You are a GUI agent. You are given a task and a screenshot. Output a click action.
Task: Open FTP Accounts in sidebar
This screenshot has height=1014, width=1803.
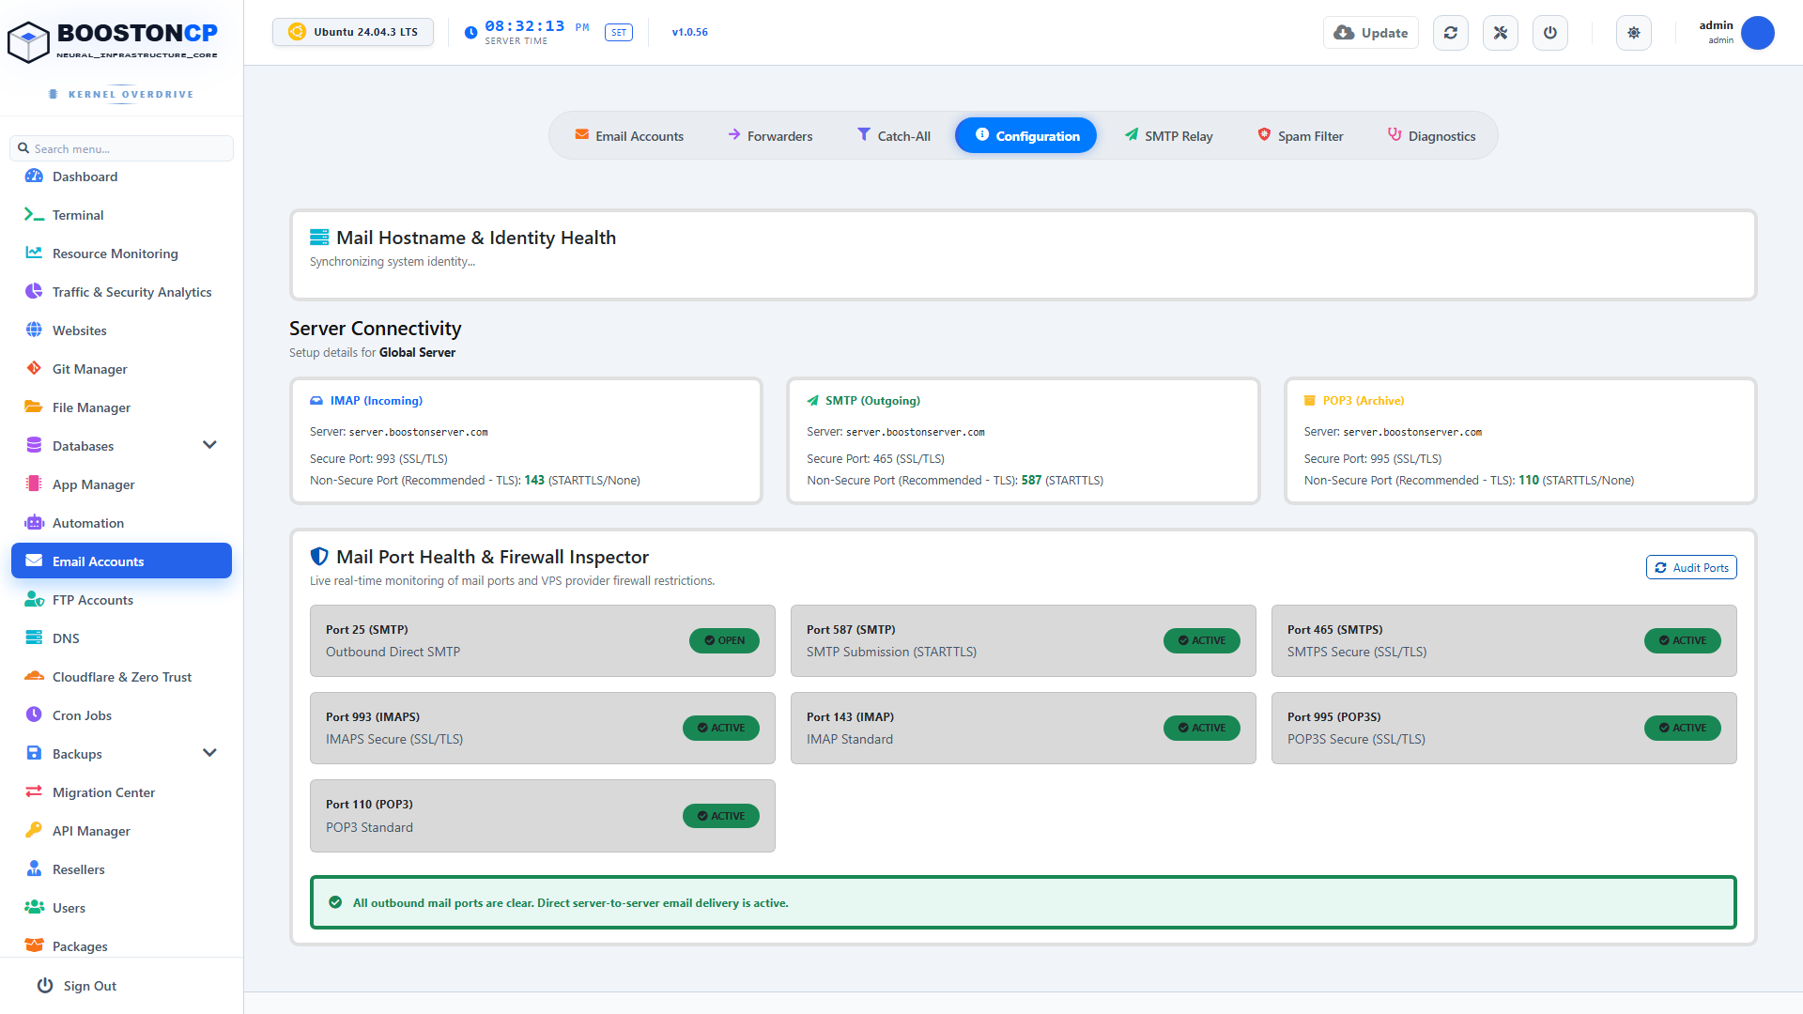coord(121,600)
